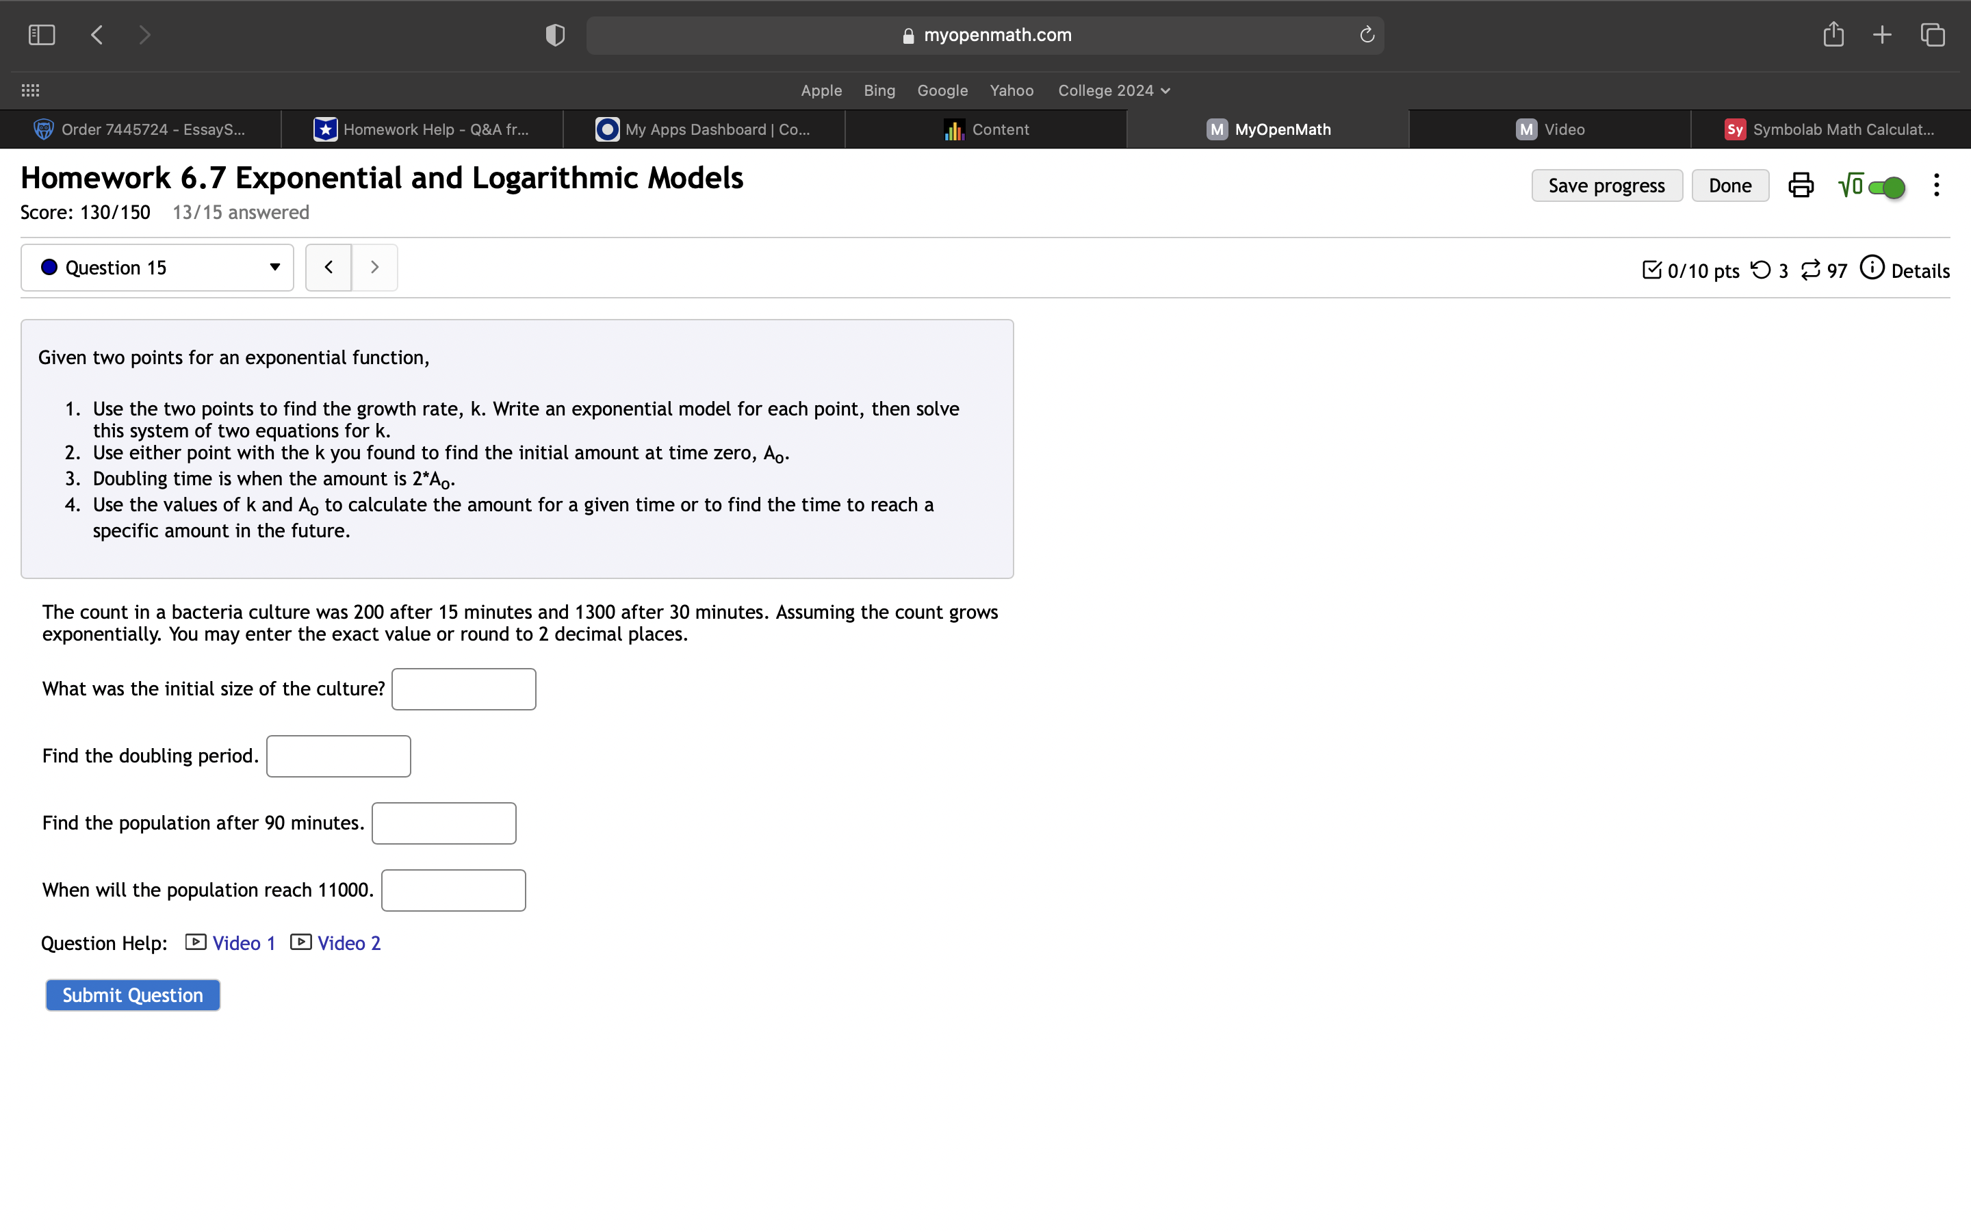Open Bing from the favorites bar
This screenshot has height=1232, width=1971.
pos(879,90)
